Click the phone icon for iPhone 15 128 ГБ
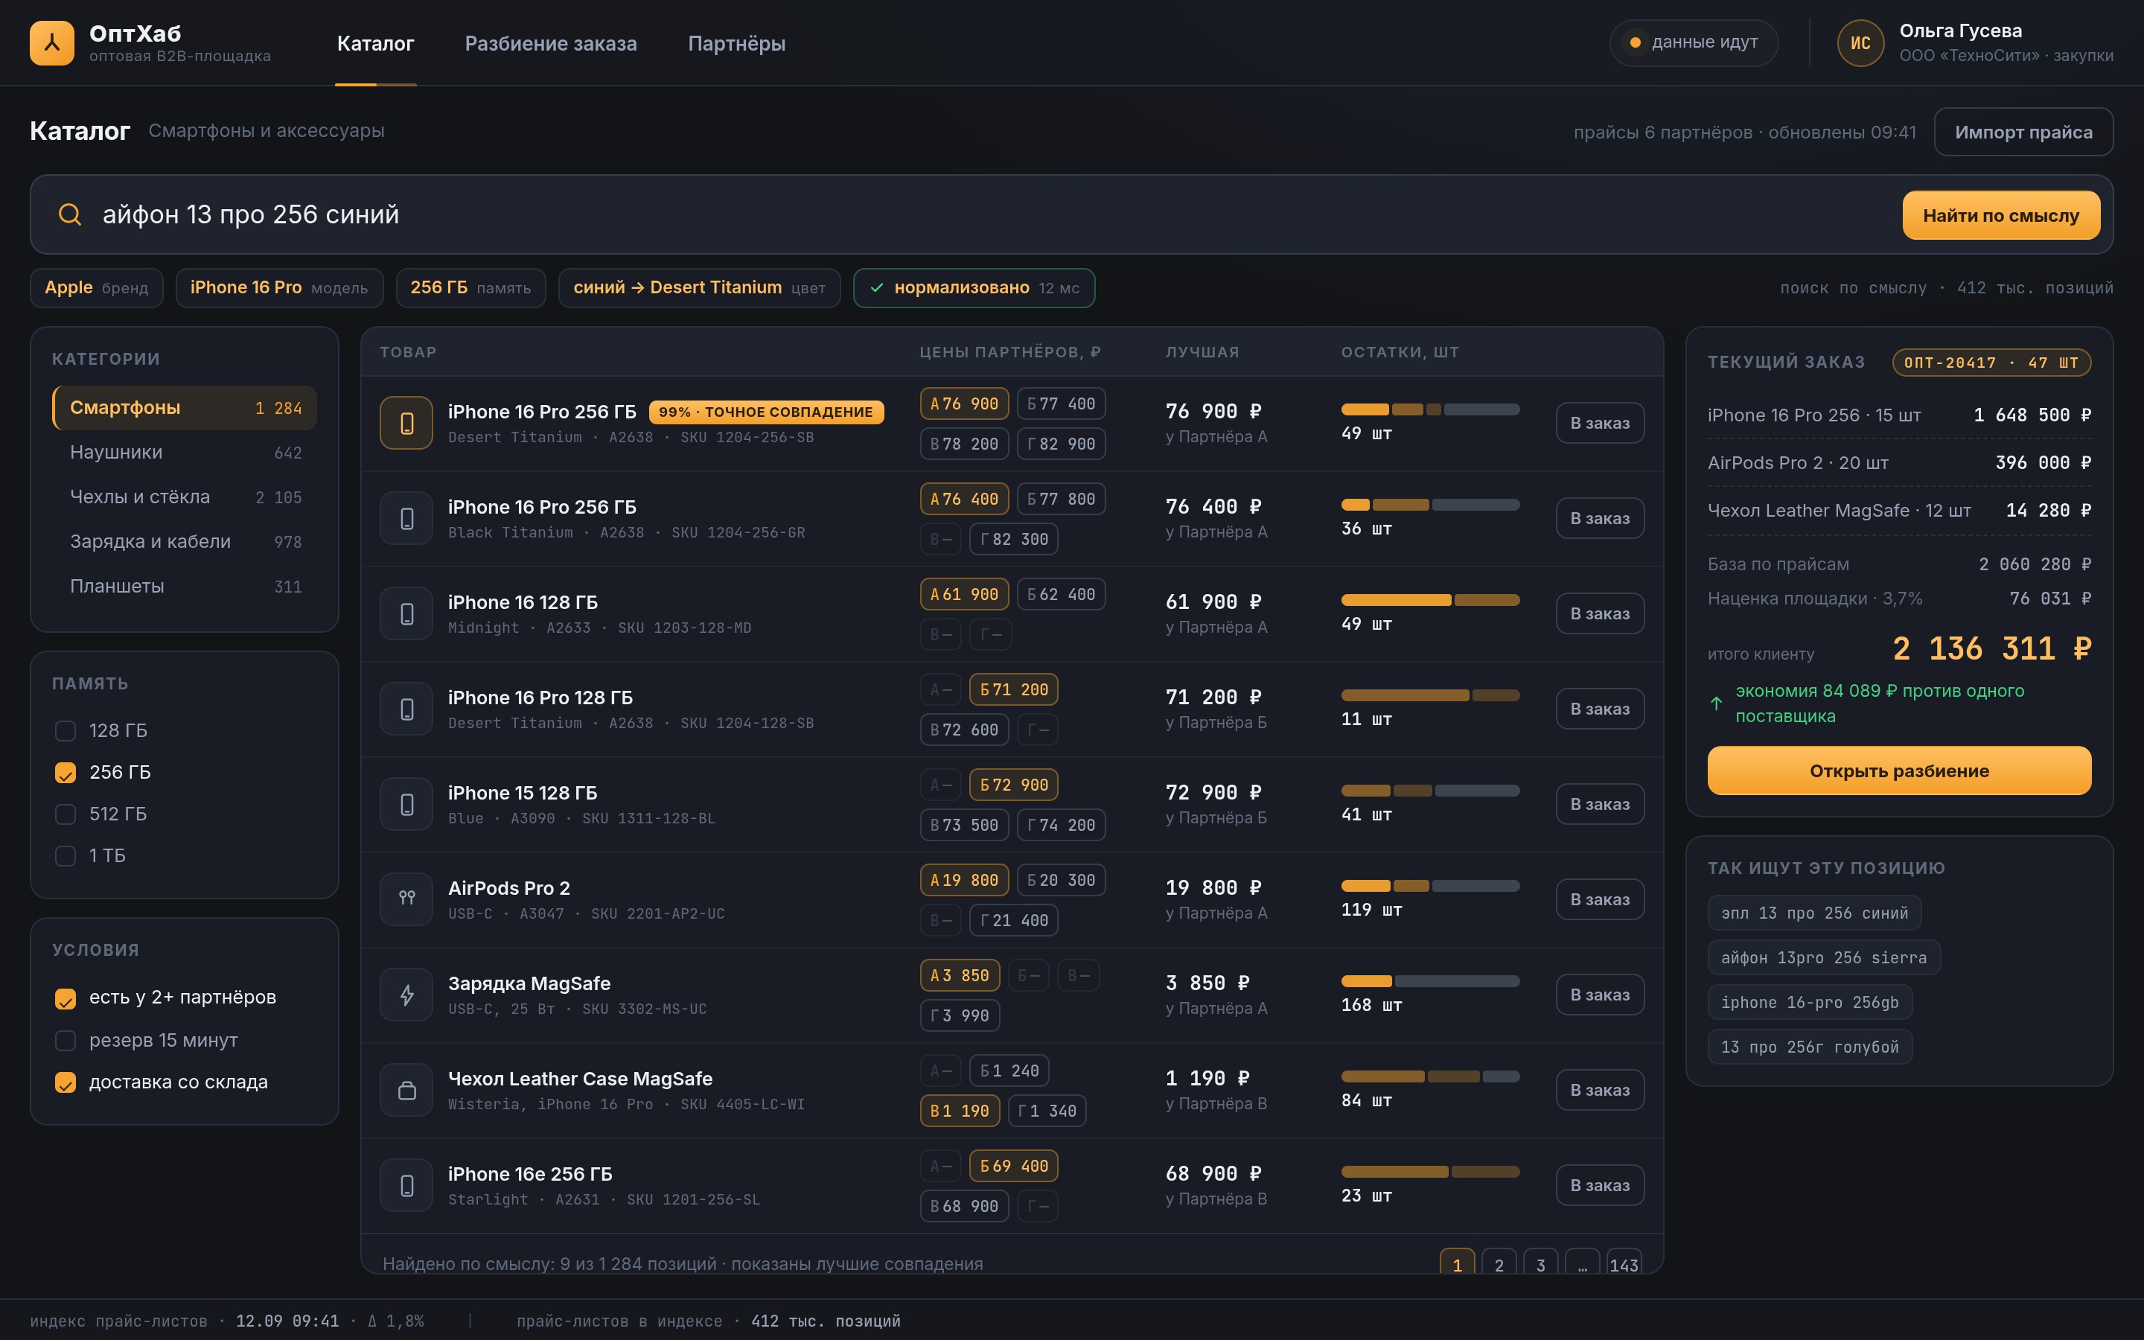The height and width of the screenshot is (1340, 2144). (406, 804)
